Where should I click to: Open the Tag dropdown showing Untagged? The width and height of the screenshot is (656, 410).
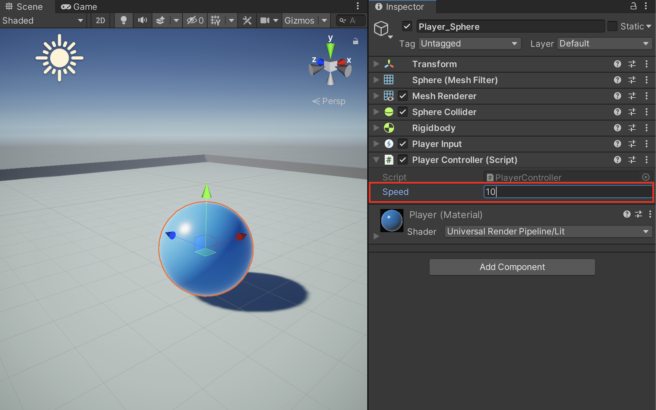click(x=469, y=43)
